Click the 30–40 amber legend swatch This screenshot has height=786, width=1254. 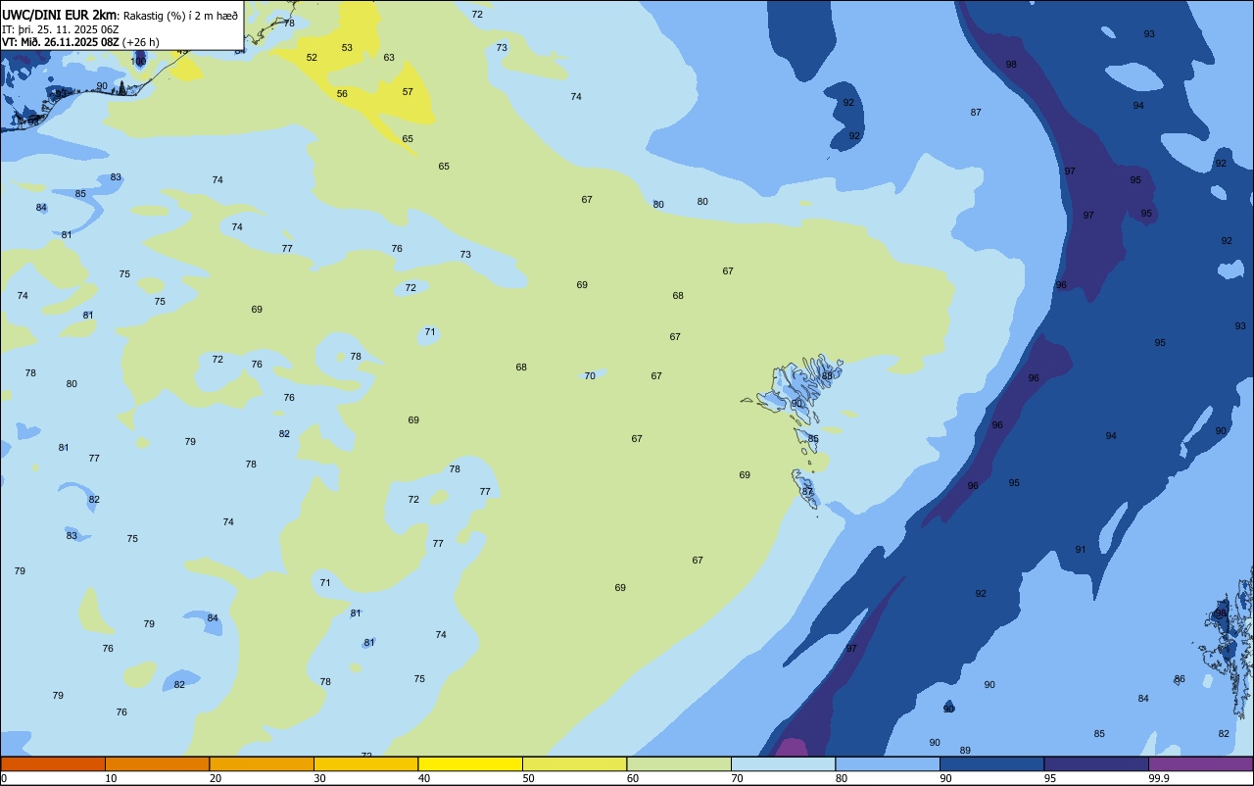click(x=365, y=763)
